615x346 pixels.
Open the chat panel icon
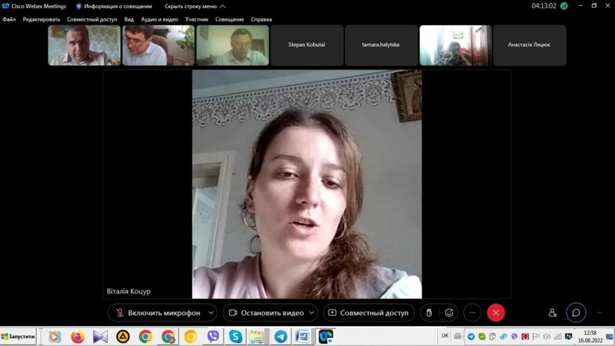point(576,313)
